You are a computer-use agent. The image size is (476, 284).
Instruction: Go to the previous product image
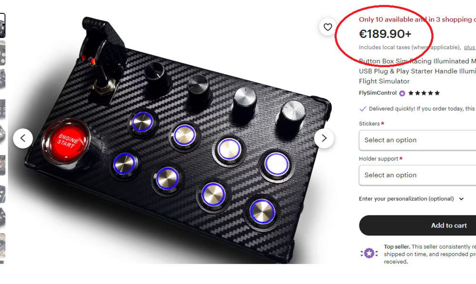point(23,139)
